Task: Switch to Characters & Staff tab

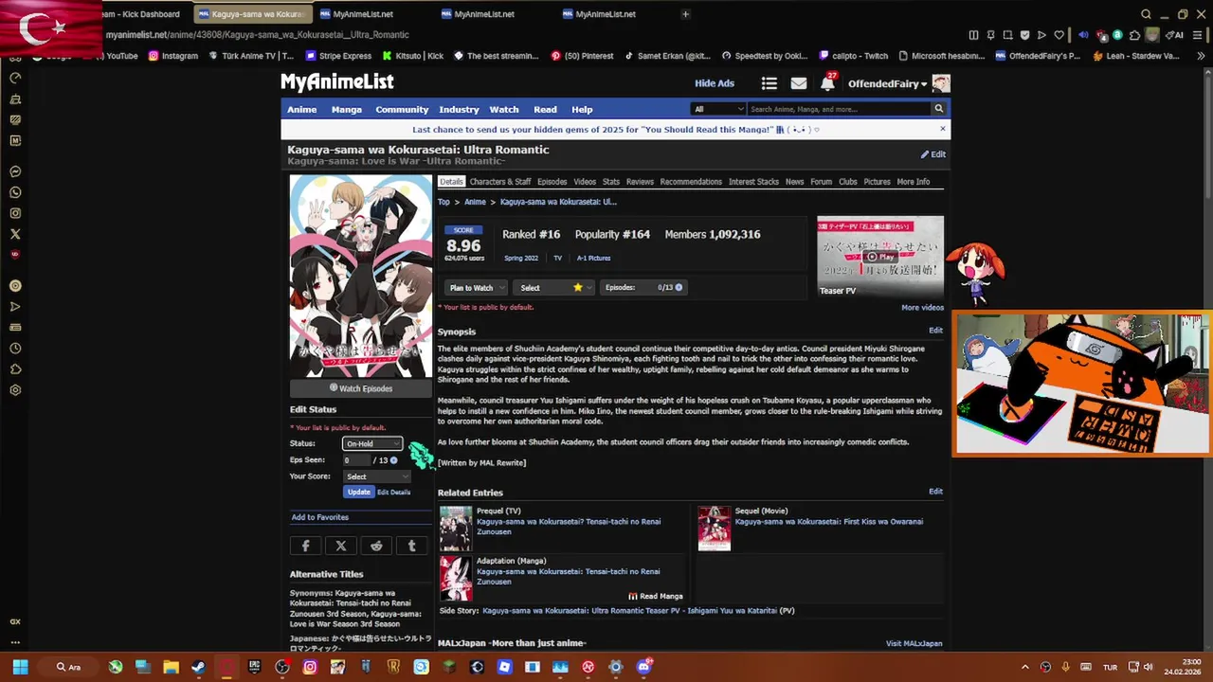Action: 500,182
